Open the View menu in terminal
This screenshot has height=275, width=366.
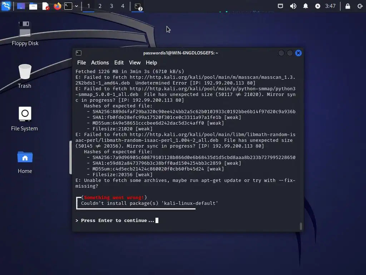pyautogui.click(x=135, y=63)
